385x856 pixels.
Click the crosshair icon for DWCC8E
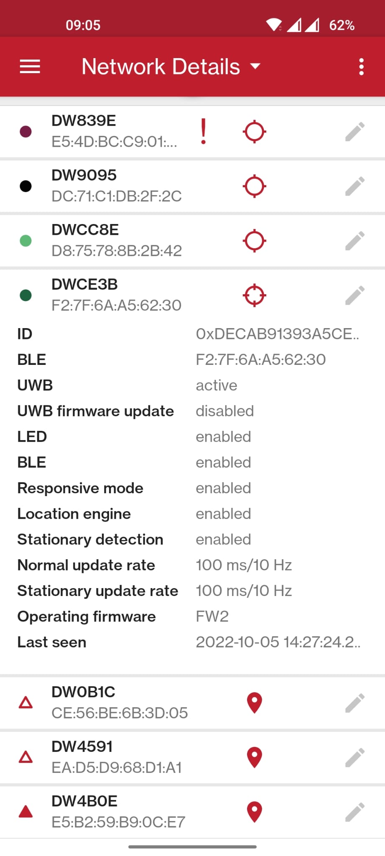(254, 241)
